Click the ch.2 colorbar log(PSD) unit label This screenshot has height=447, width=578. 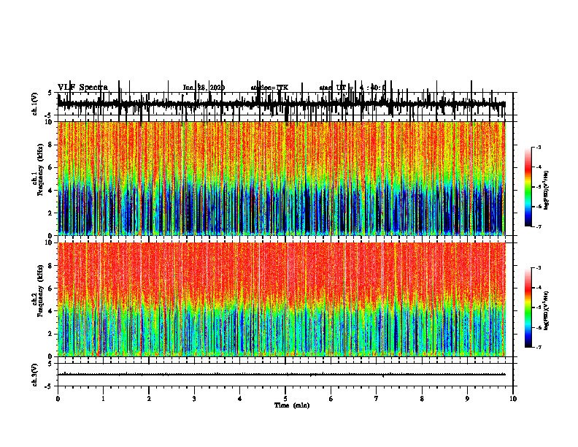547,310
